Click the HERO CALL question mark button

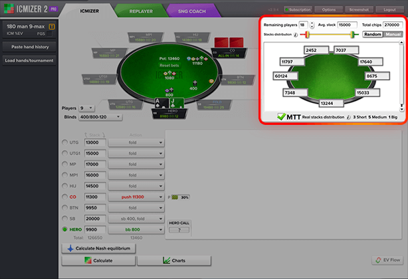tap(179, 230)
